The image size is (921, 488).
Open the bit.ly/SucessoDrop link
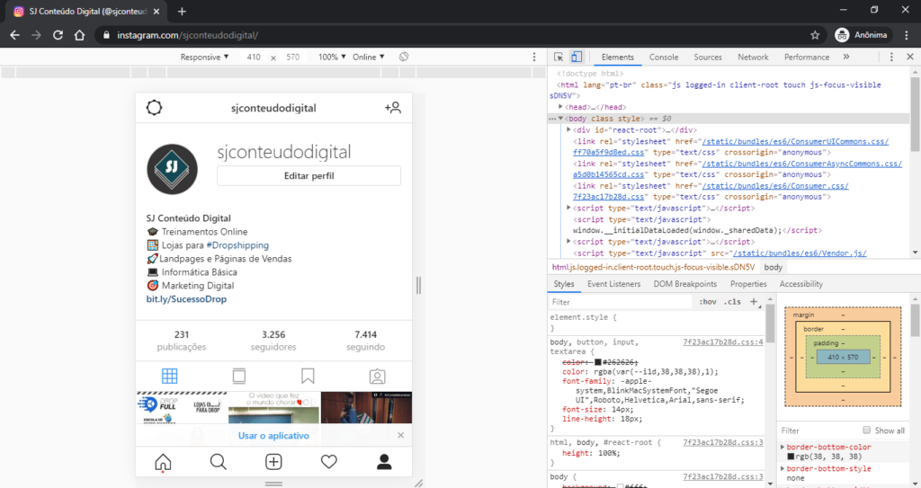(x=186, y=299)
